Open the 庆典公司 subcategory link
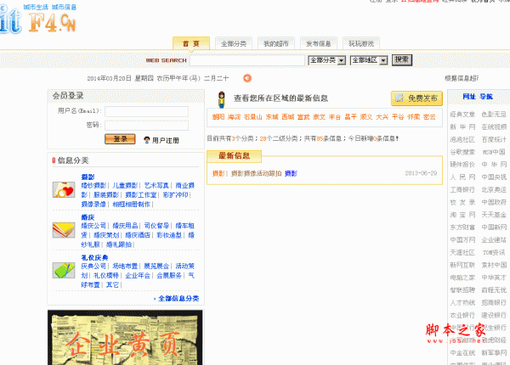The image size is (510, 365). pyautogui.click(x=93, y=266)
